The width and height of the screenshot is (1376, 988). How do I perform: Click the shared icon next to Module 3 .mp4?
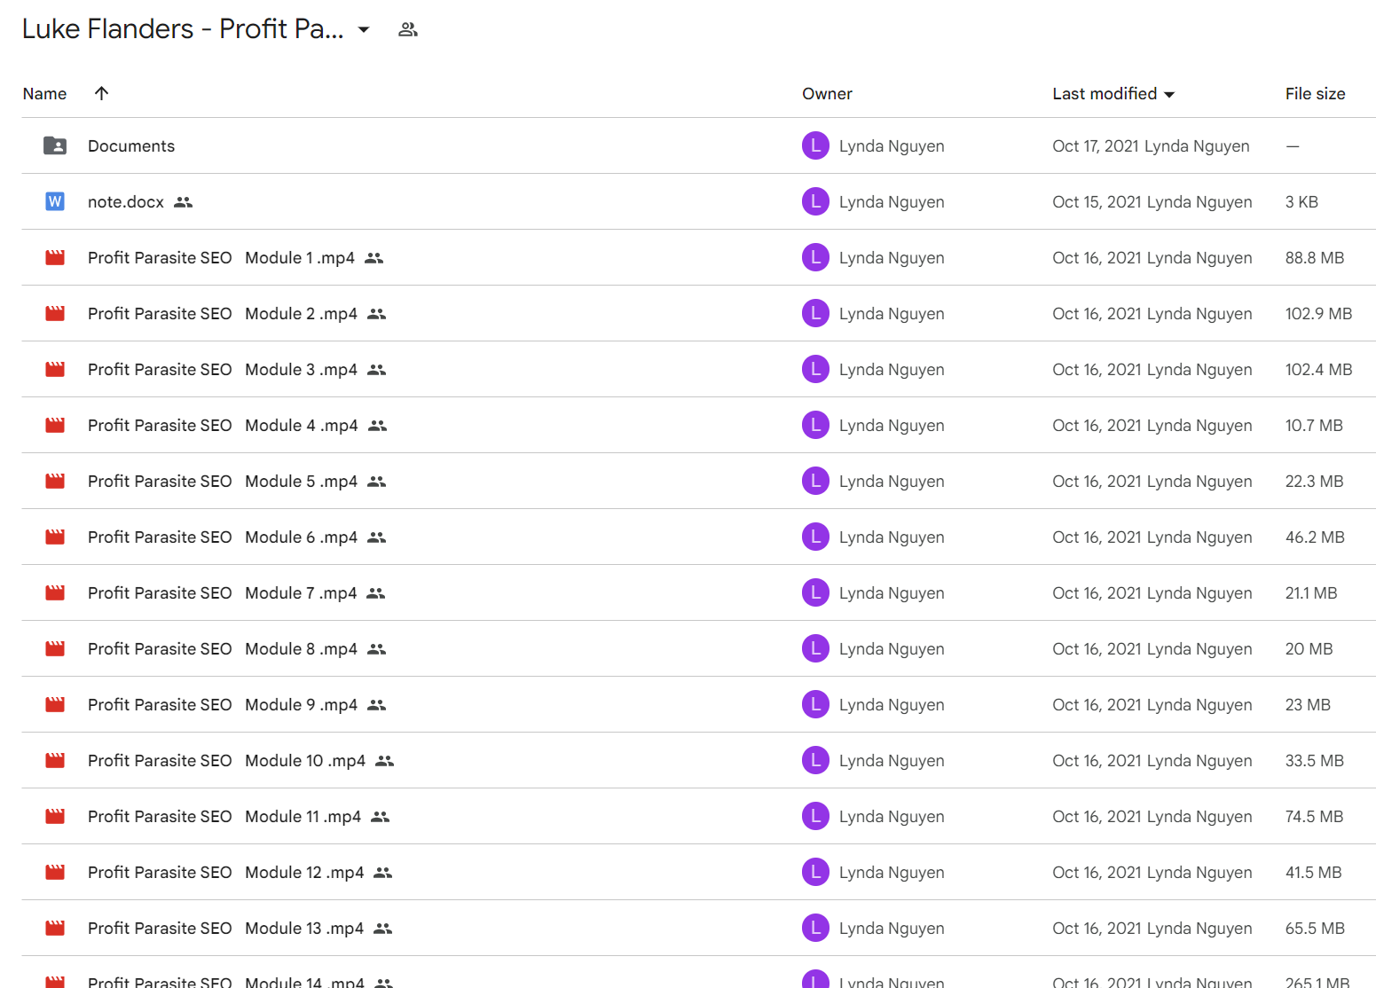pos(377,370)
